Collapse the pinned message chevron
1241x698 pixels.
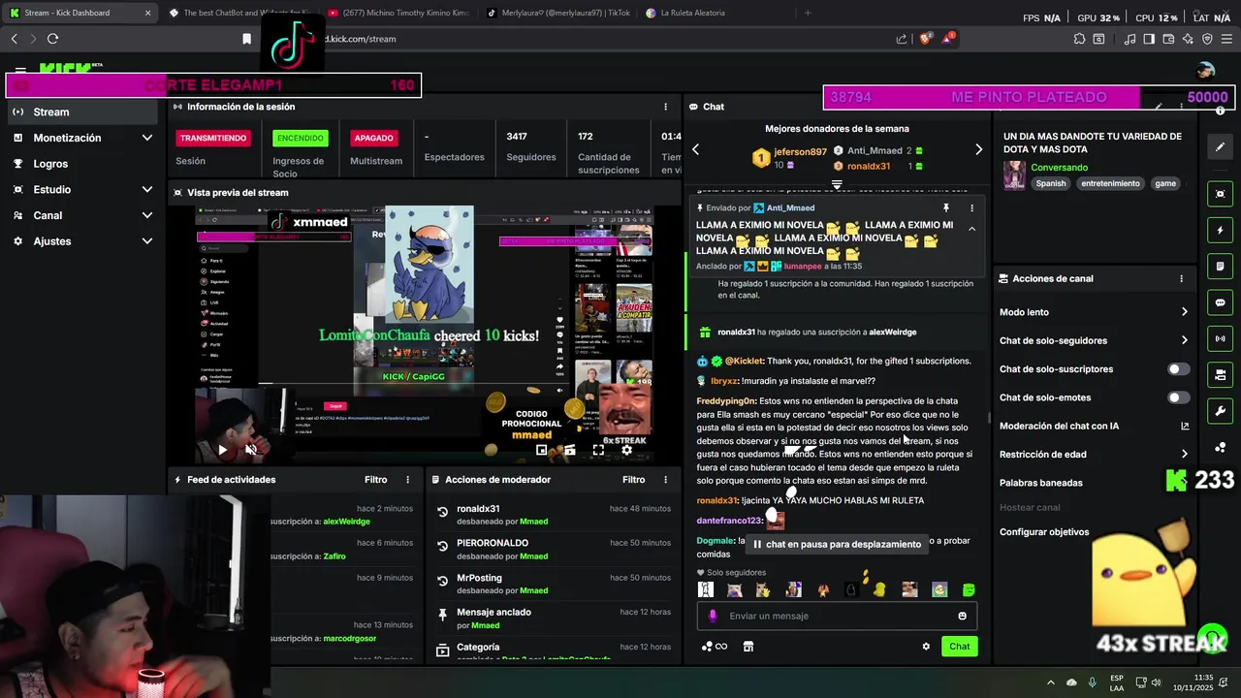(x=971, y=229)
